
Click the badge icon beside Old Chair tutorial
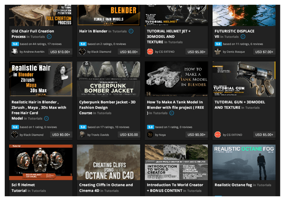49,37
